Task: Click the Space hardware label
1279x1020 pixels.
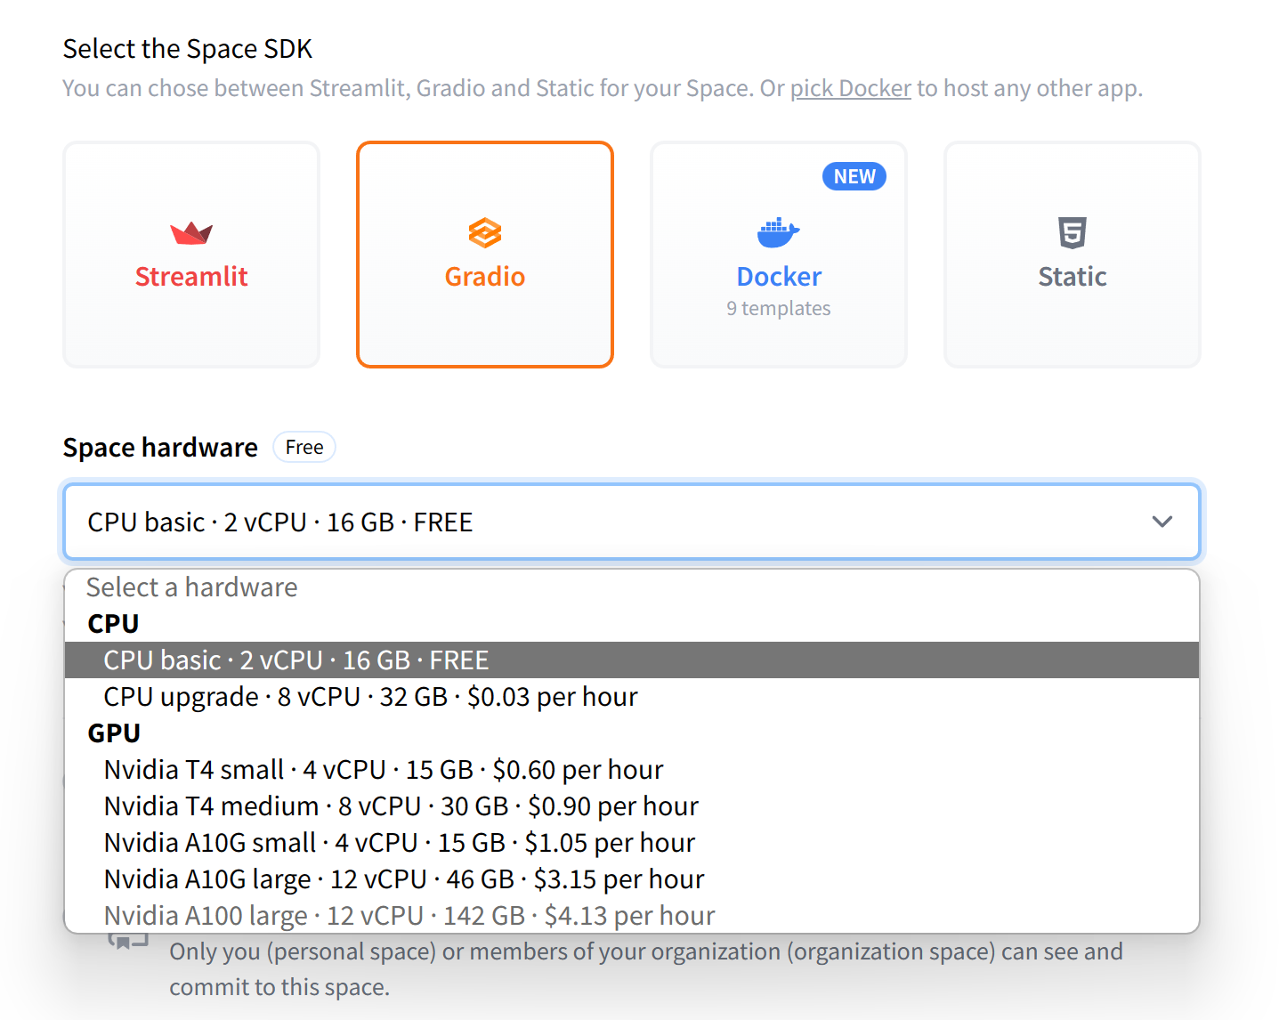Action: 160,447
